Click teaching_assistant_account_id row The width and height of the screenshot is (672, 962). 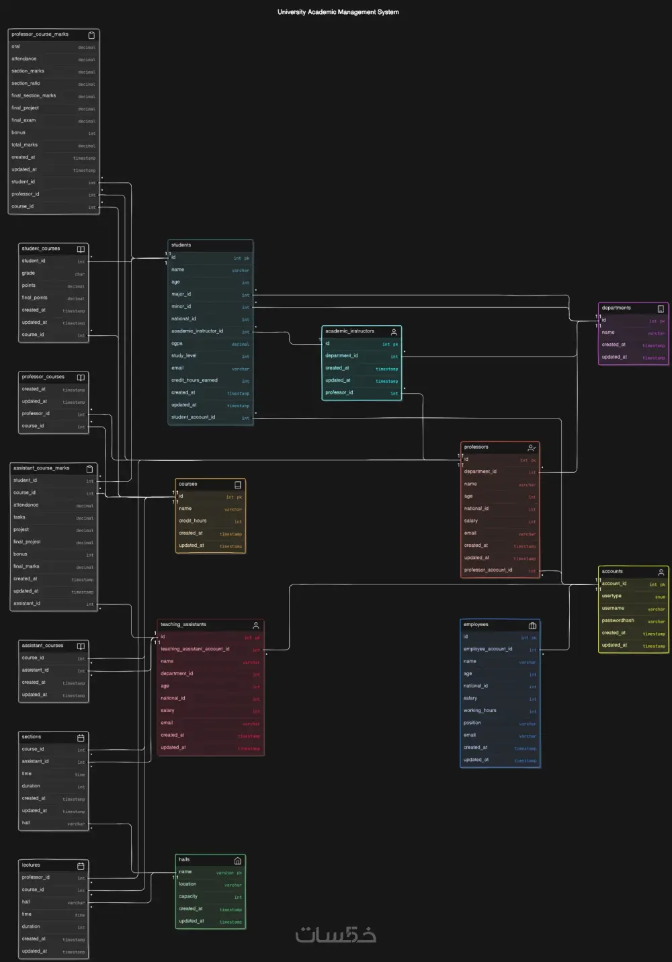point(210,649)
